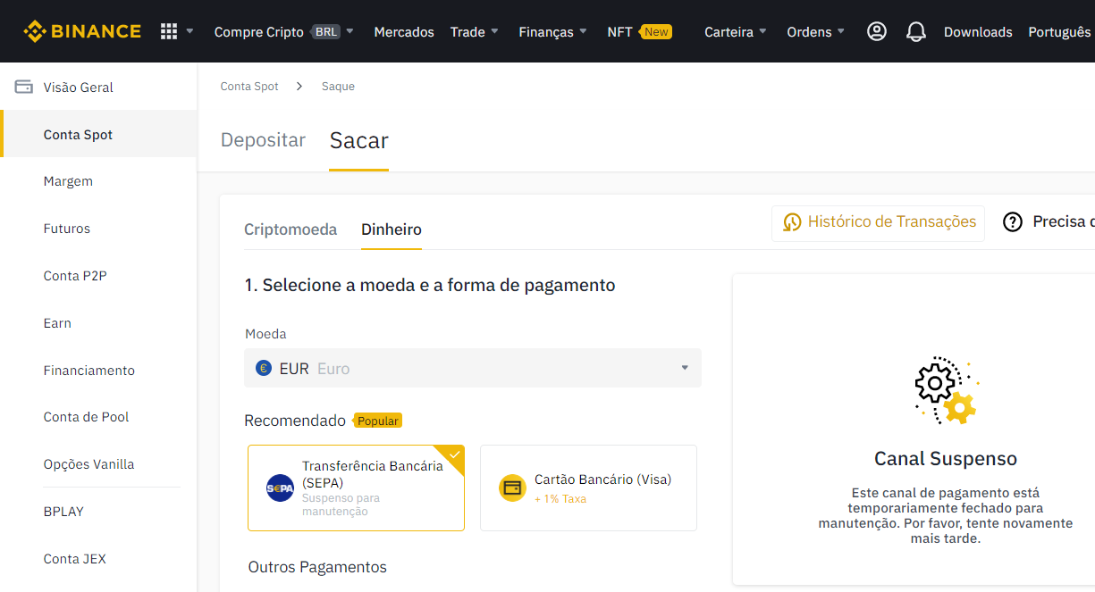The height and width of the screenshot is (592, 1095).
Task: Go to Conta Spot breadcrumb link
Action: click(x=249, y=87)
